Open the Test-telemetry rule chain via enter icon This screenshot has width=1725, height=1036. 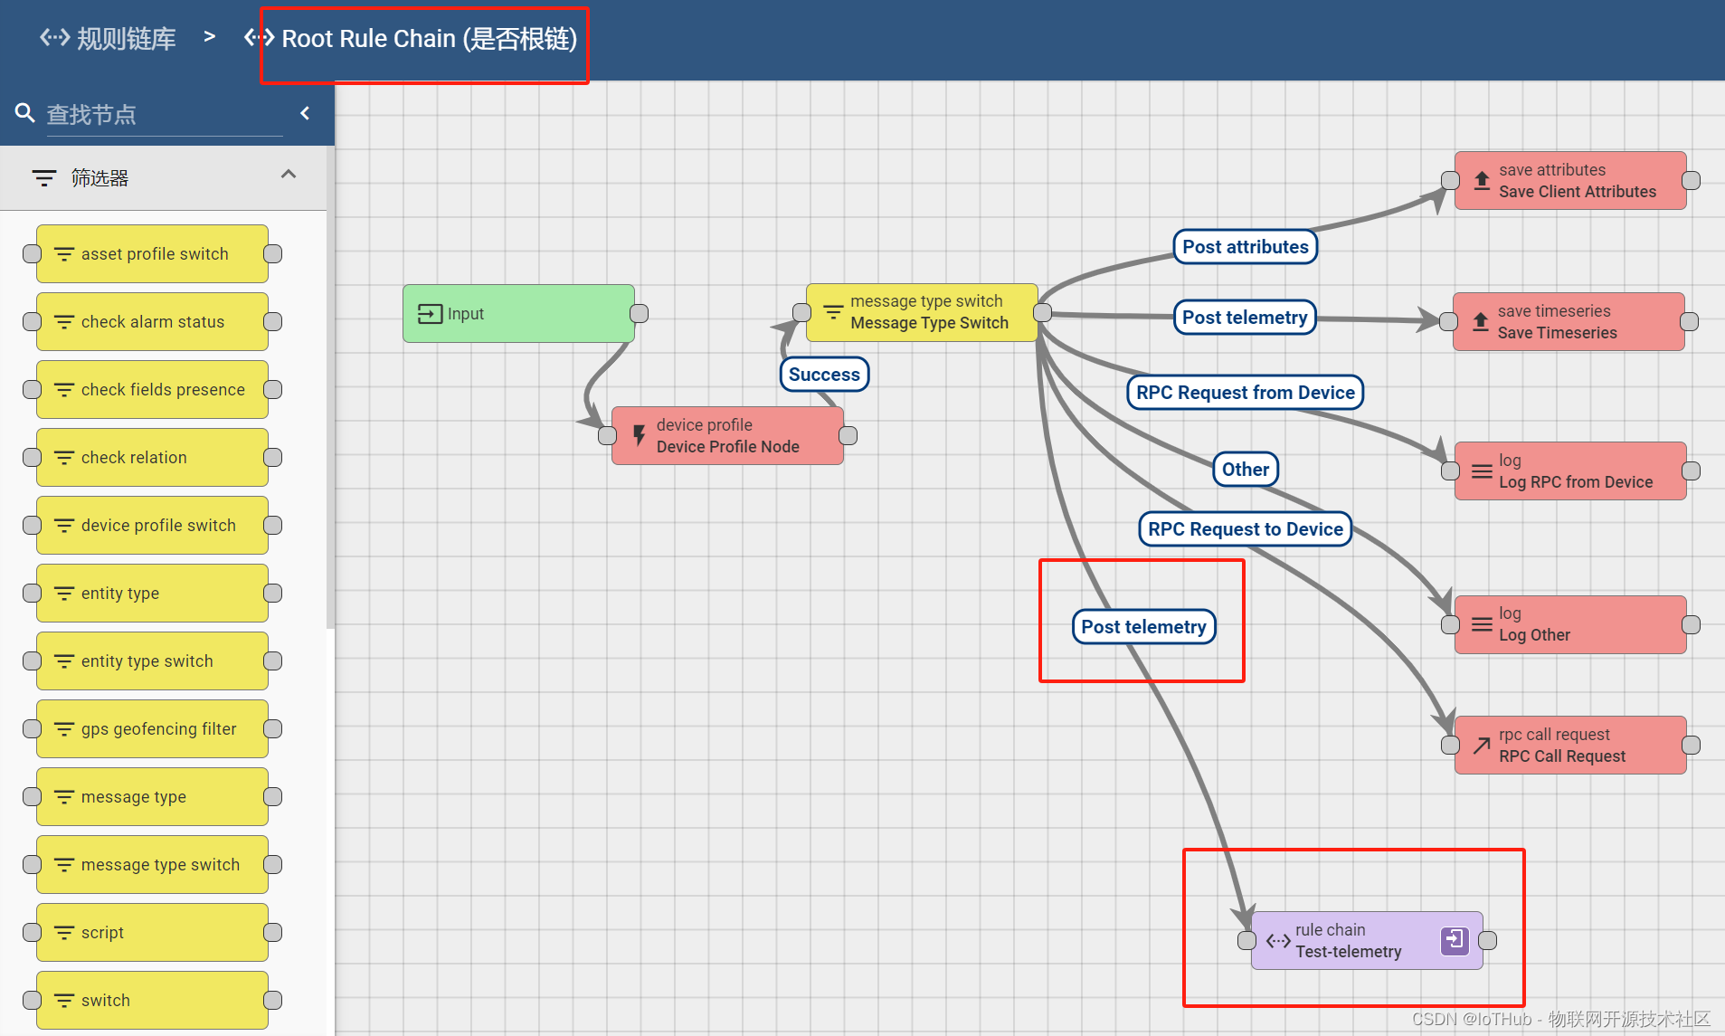[x=1455, y=940]
